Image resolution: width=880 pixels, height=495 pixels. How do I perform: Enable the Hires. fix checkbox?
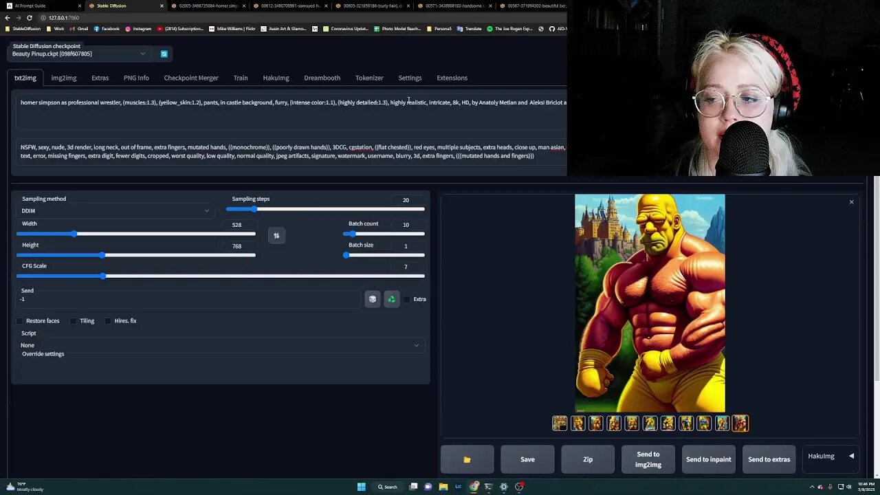pyautogui.click(x=108, y=321)
